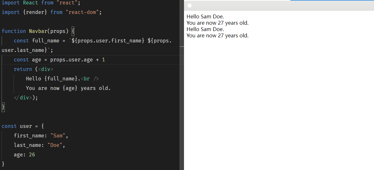This screenshot has width=374, height=170.
Task: Place cursor on the const age line
Action: tap(59, 60)
